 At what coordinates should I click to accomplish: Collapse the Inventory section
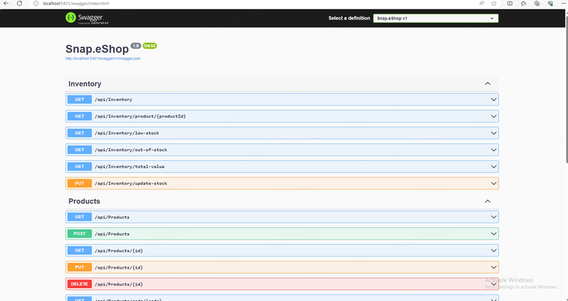[487, 84]
